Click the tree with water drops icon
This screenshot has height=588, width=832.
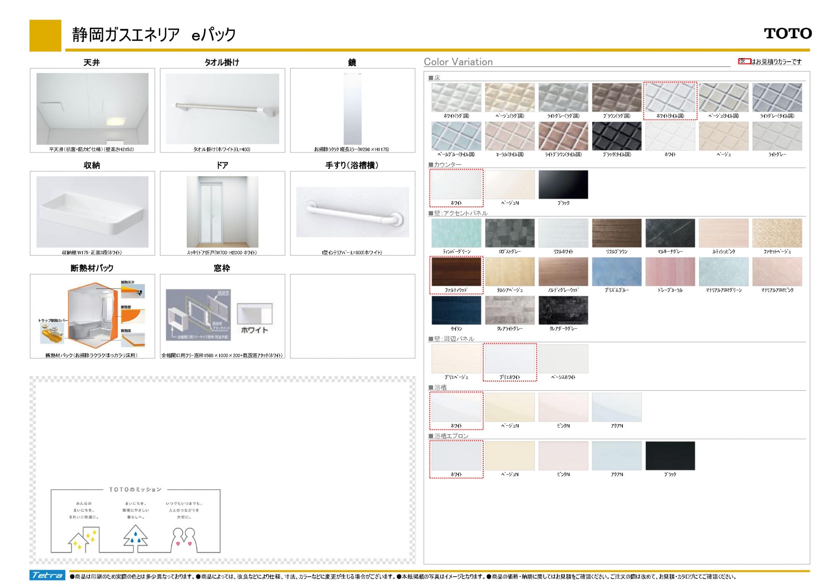[x=135, y=538]
